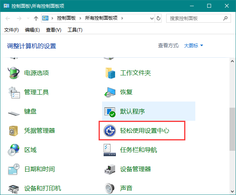Viewport: 236px width, 195px height.
Task: Click the control panel icon in address bar
Action: [45, 18]
